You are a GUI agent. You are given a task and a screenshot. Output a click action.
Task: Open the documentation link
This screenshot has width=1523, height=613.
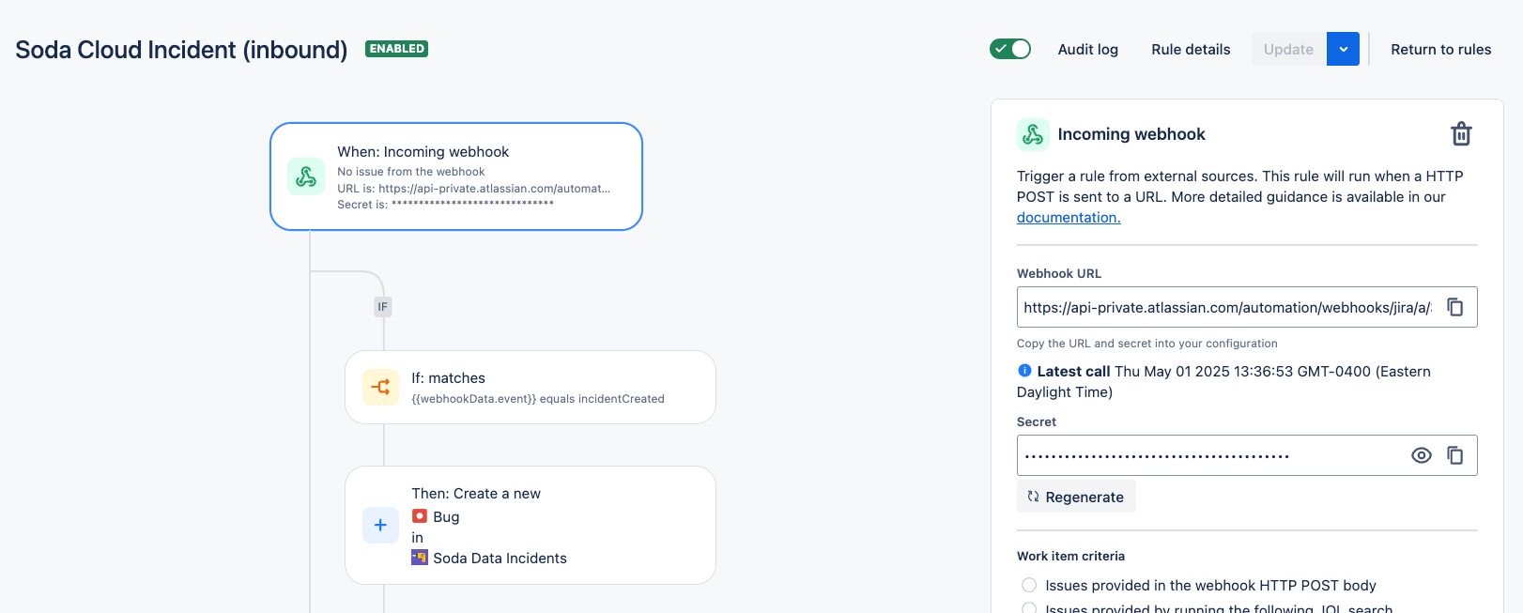pyautogui.click(x=1069, y=218)
